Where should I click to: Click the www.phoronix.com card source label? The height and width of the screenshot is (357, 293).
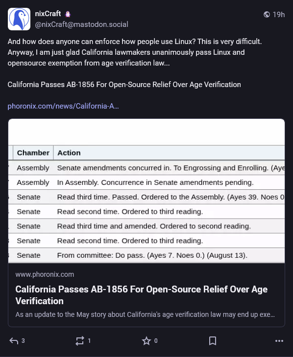pos(45,274)
